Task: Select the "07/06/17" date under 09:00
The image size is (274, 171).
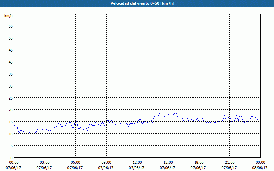Action: [x=106, y=168]
